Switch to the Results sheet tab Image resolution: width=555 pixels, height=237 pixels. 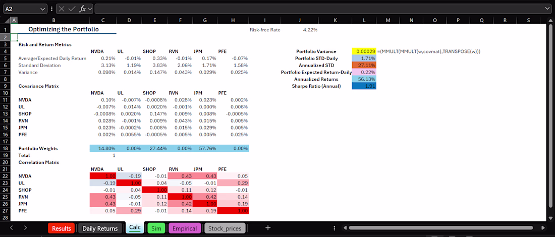[62, 228]
